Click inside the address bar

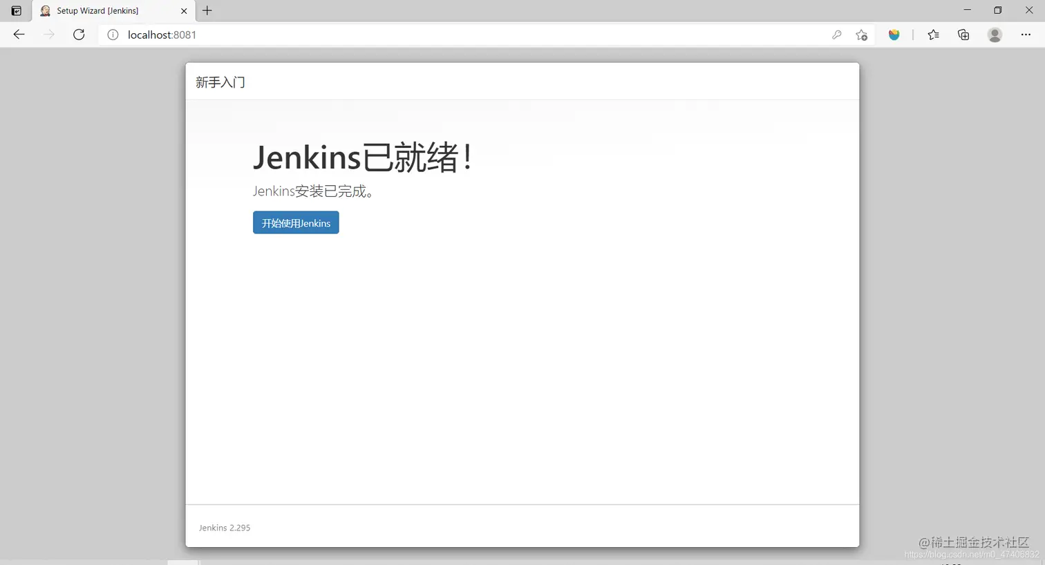click(x=276, y=35)
